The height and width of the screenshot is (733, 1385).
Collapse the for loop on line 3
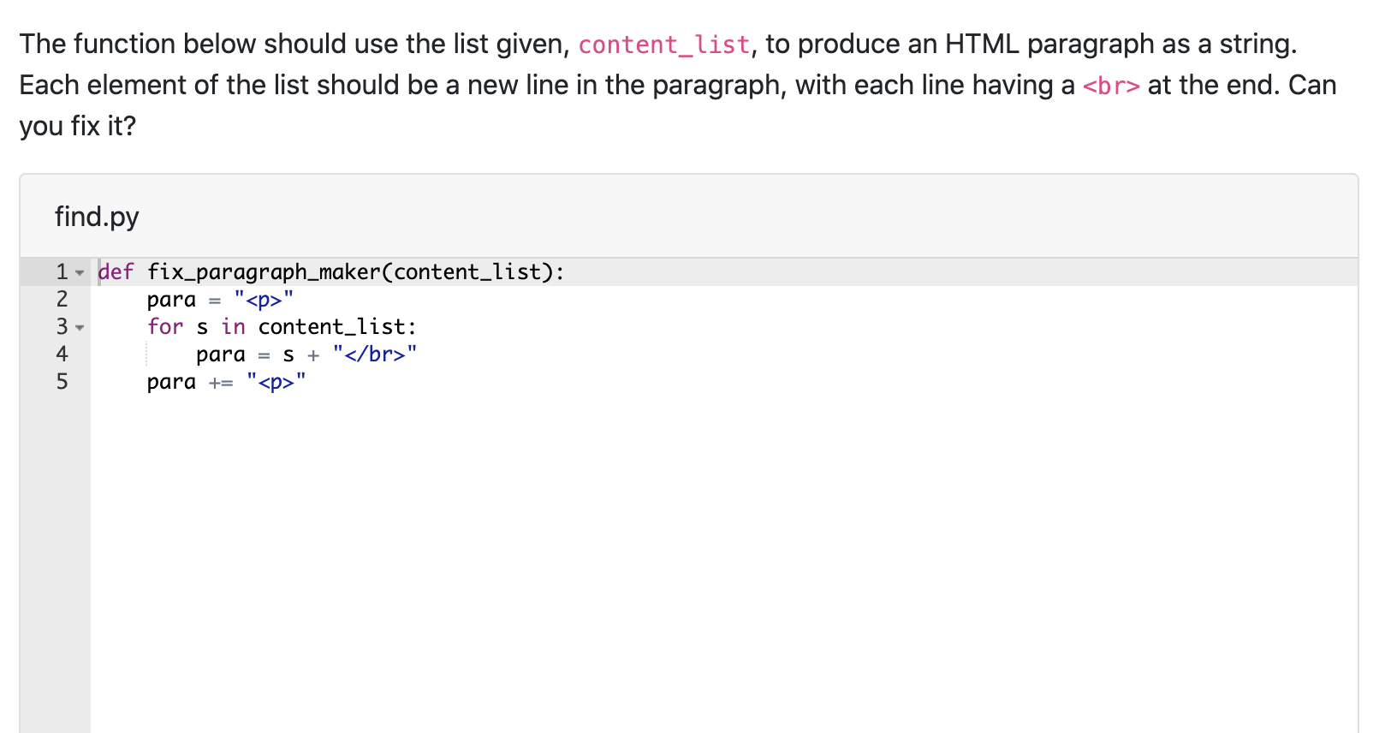coord(80,327)
